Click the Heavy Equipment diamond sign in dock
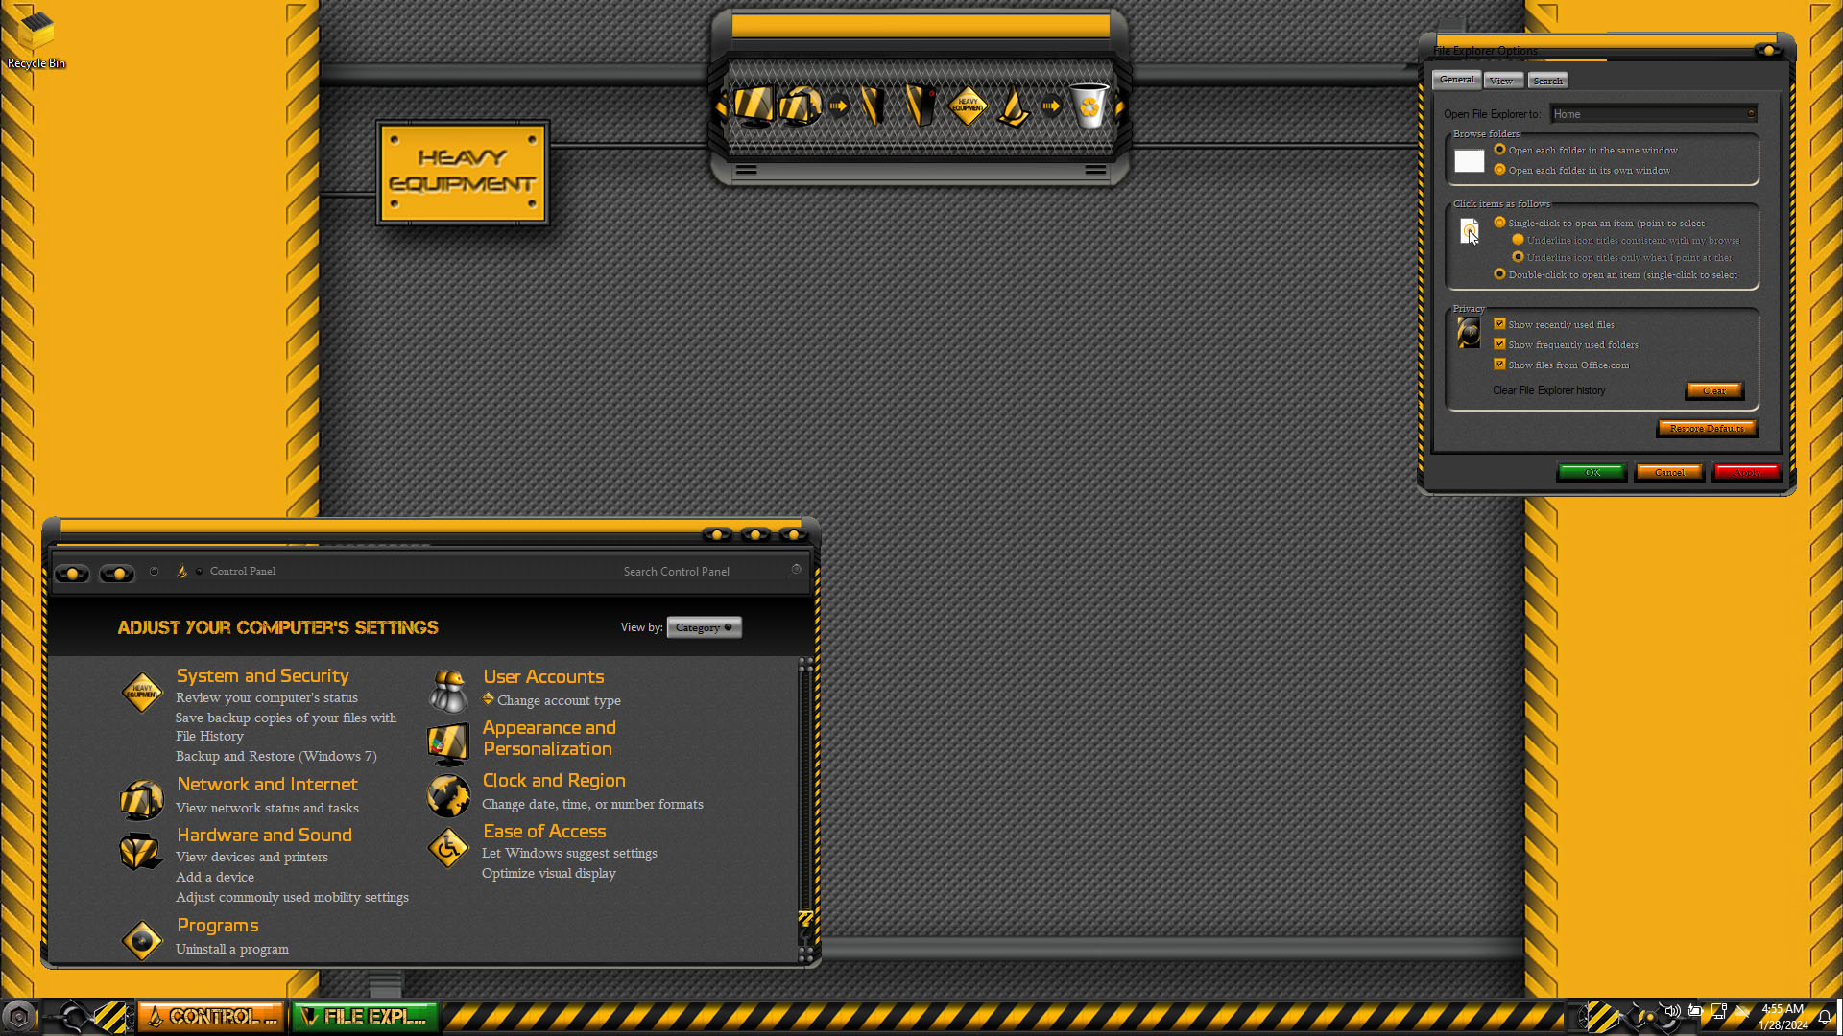Image resolution: width=1843 pixels, height=1036 pixels. (968, 106)
